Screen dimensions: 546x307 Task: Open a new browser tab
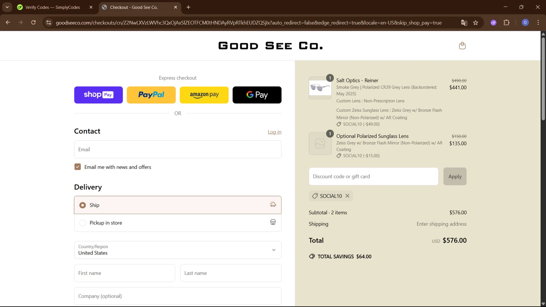click(x=188, y=7)
